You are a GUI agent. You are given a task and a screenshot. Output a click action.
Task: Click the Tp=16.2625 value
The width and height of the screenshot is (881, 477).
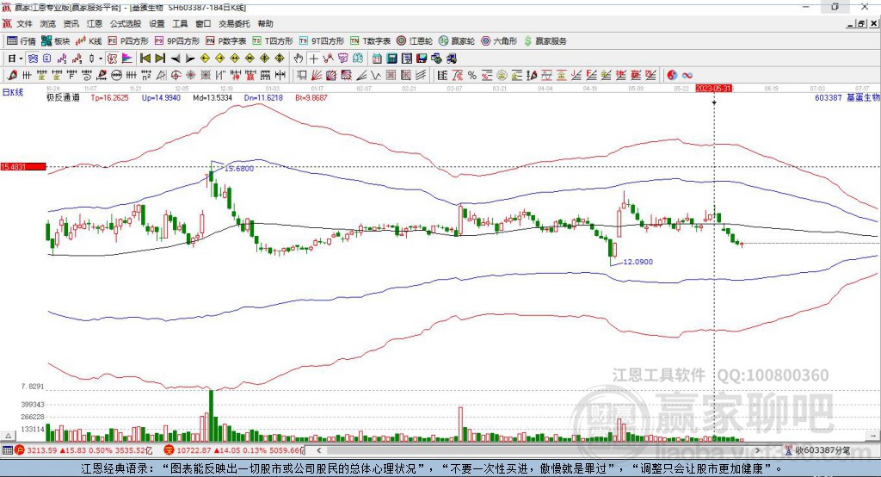[x=109, y=97]
